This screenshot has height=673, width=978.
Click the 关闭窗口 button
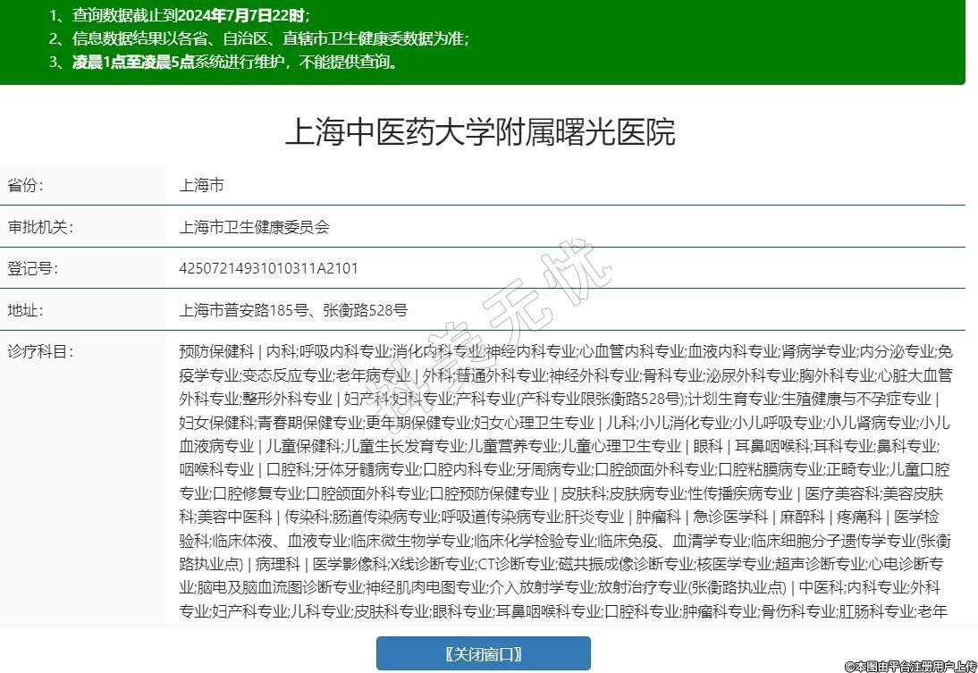click(483, 653)
